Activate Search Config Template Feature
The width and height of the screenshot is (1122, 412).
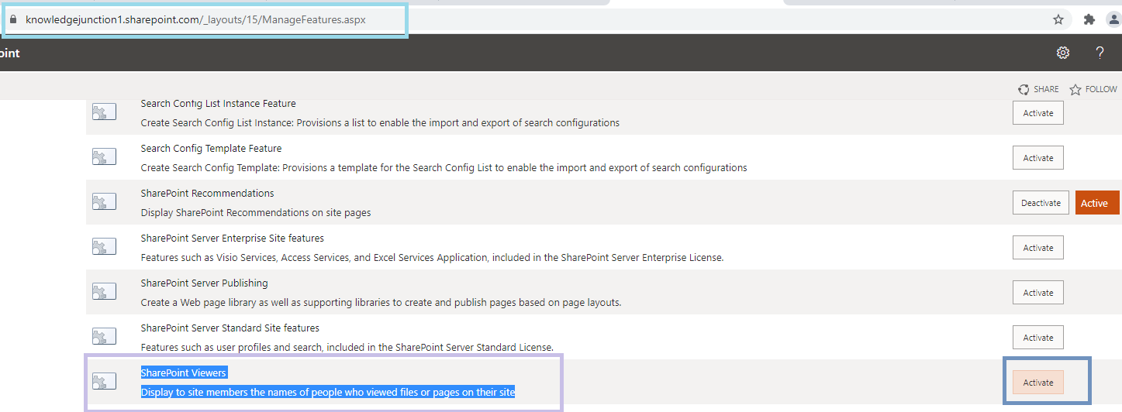coord(1038,158)
